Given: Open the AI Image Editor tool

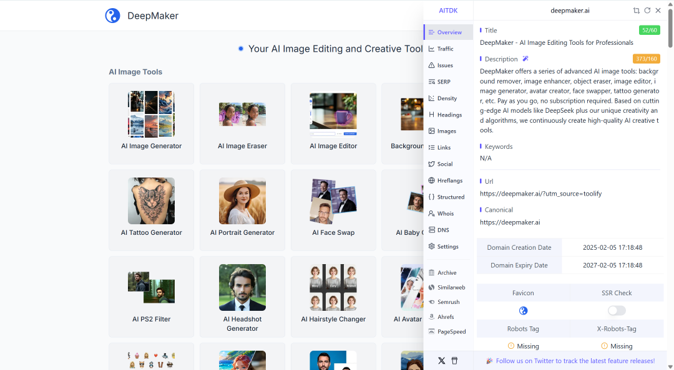Looking at the screenshot, I should [x=333, y=123].
